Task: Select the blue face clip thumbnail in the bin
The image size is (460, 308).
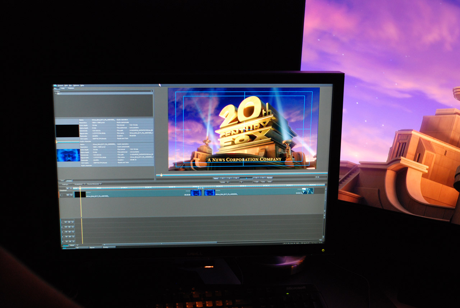Action: (x=68, y=155)
